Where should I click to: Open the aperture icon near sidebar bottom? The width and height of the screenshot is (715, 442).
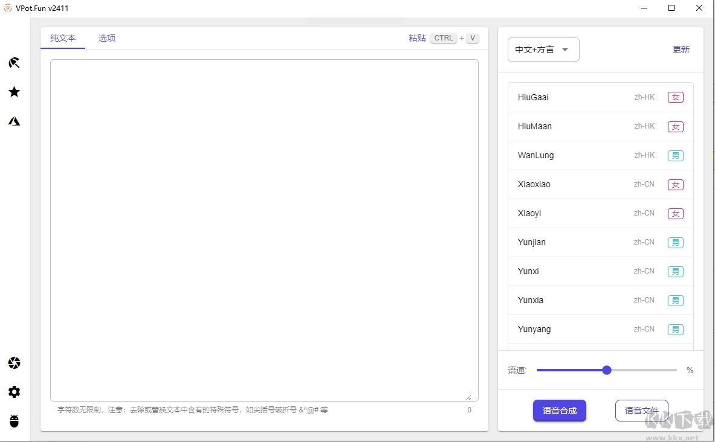[x=14, y=363]
